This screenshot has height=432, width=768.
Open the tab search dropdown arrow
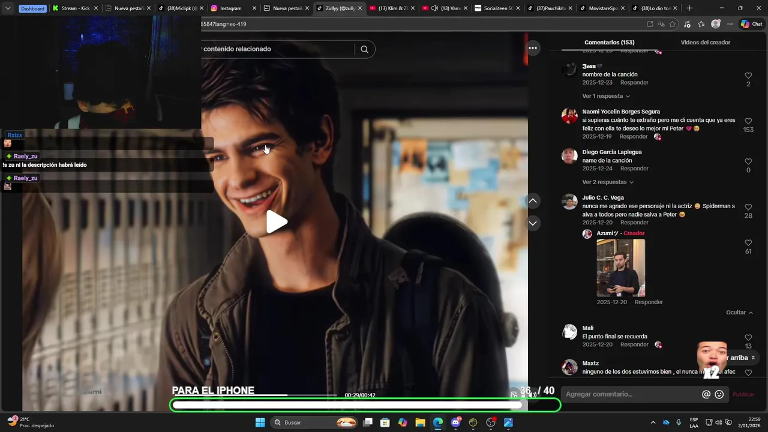(8, 8)
